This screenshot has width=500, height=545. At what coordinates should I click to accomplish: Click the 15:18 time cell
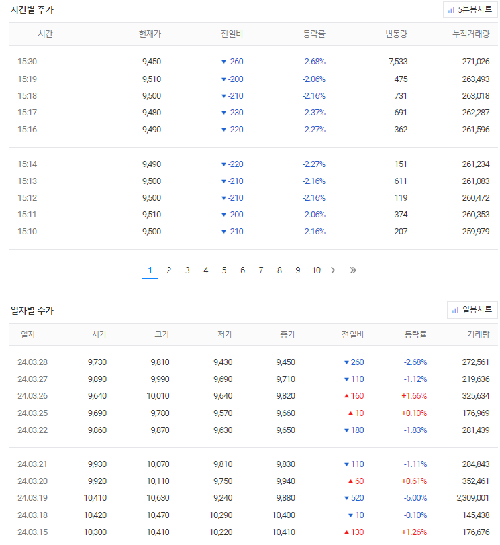pyautogui.click(x=27, y=95)
